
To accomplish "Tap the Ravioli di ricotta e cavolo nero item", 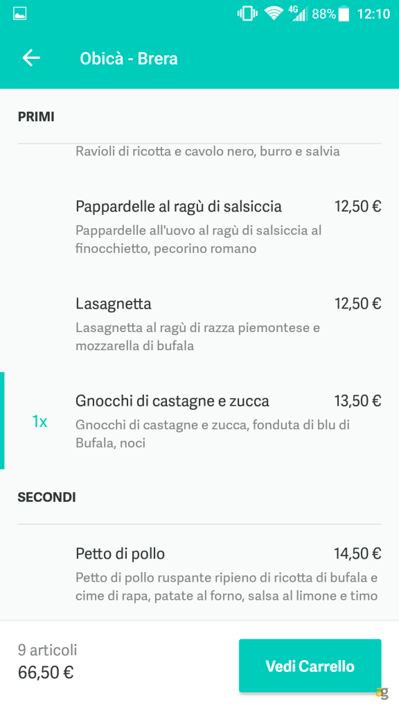I will coord(208,150).
